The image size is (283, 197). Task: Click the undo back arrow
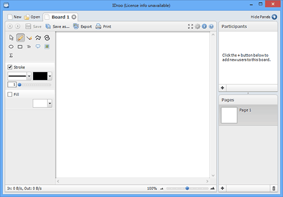pyautogui.click(x=10, y=27)
